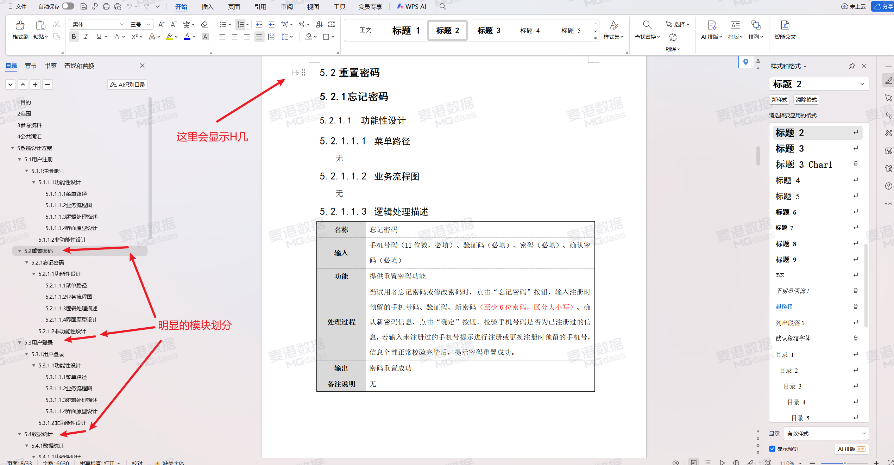Click the 新样式 new style button
The image size is (894, 465).
coord(779,99)
